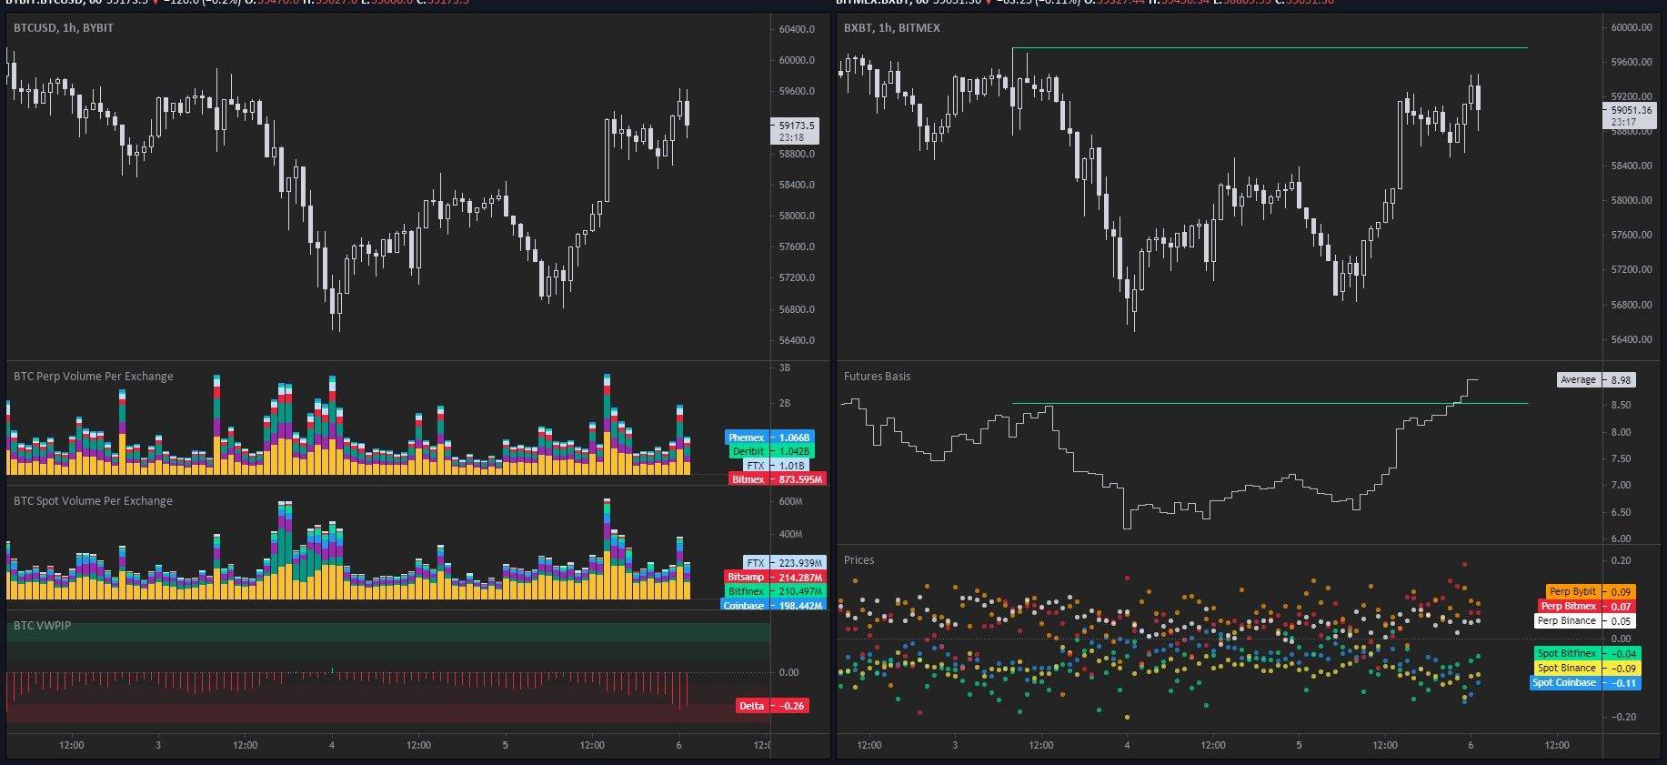Click the BXBT, 1h, BITMEX chart title
Screen dimensions: 1667x765
point(891,28)
